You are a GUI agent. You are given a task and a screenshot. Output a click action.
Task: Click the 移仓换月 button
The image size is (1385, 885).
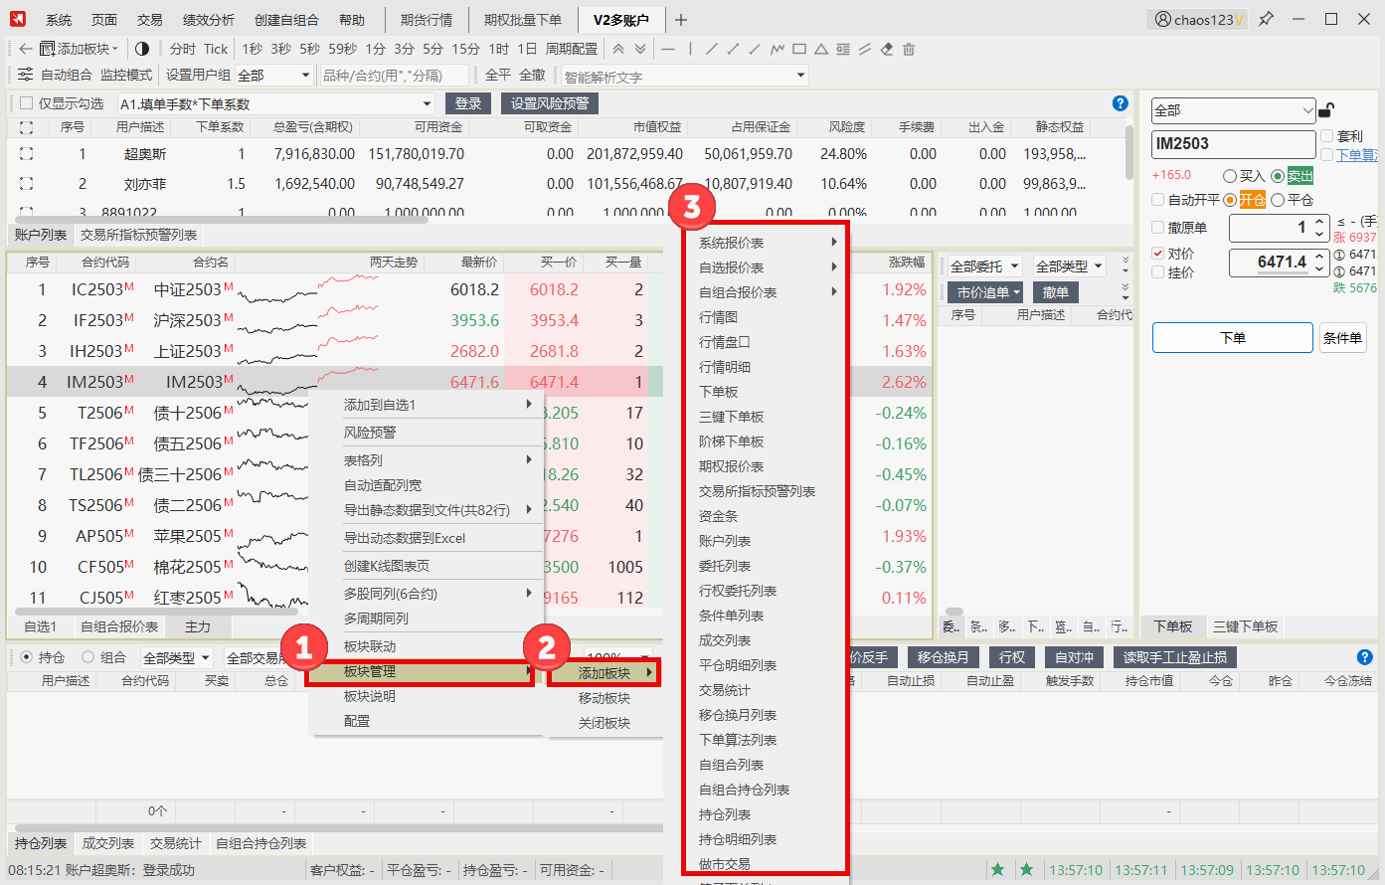944,657
